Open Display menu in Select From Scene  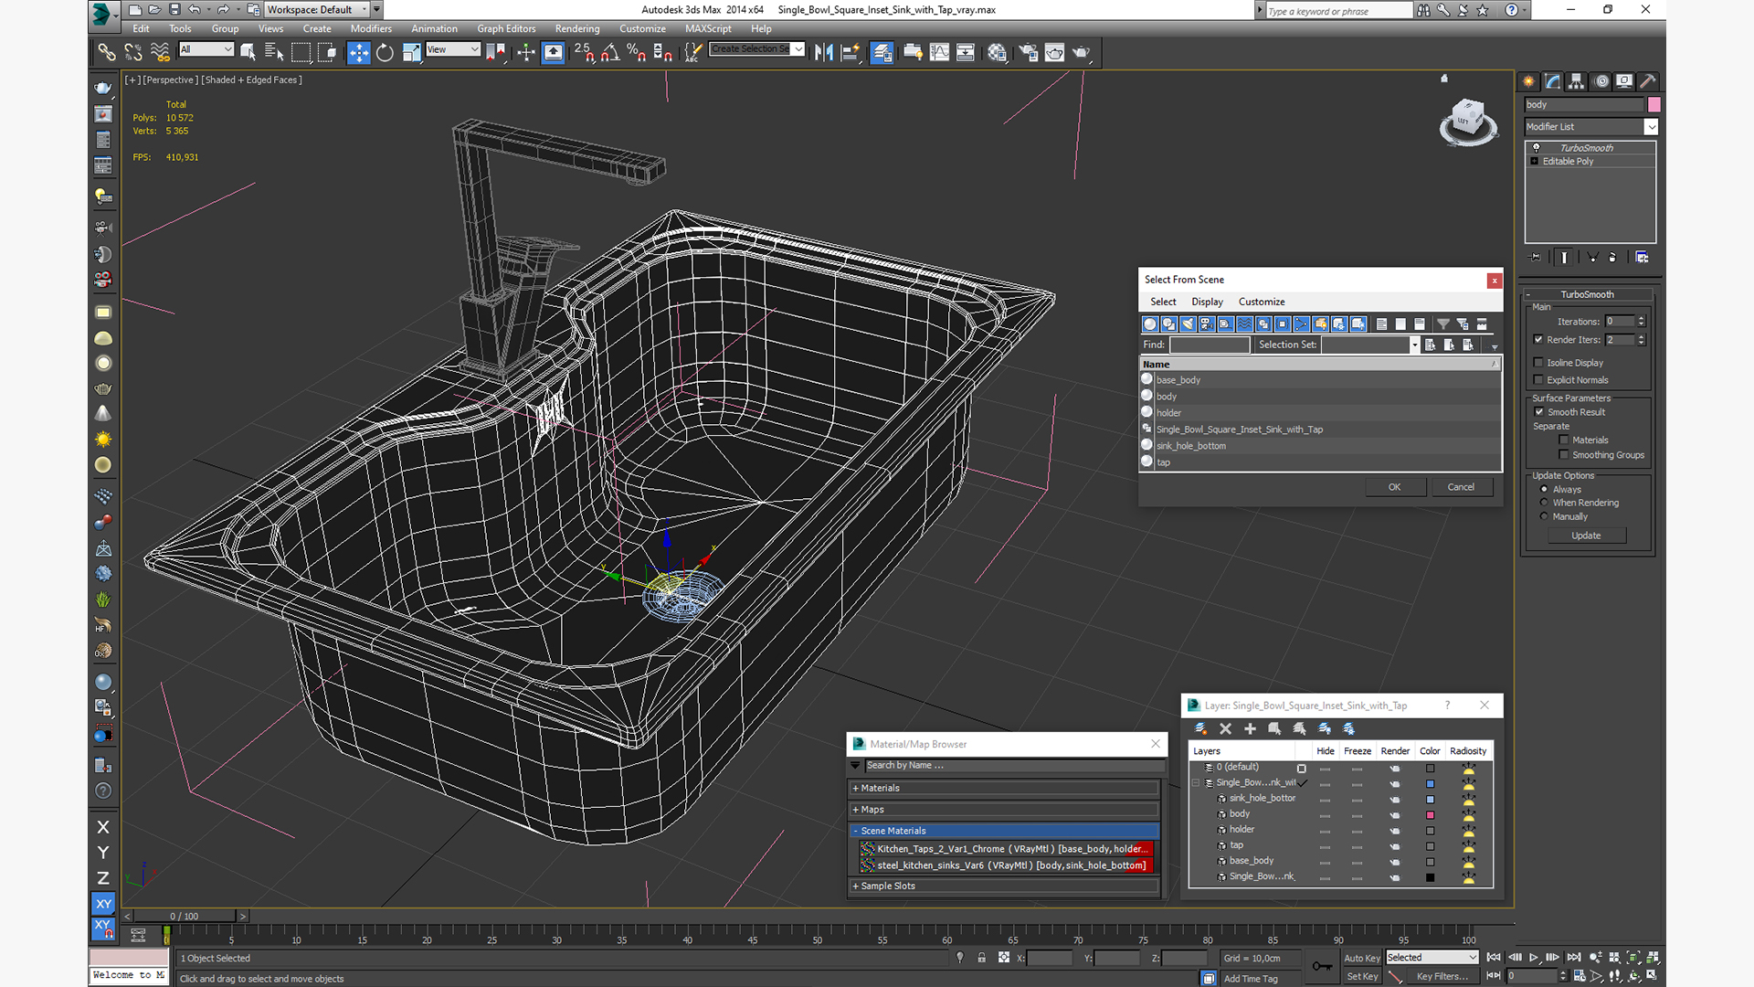pos(1207,302)
